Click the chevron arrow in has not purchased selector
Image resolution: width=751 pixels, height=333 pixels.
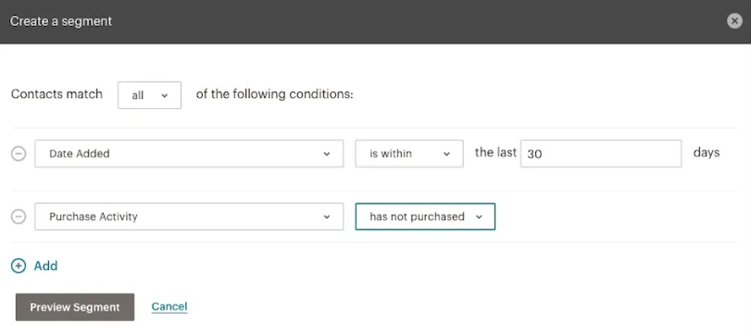[479, 216]
